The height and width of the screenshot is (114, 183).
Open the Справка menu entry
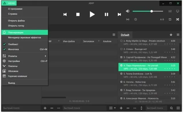pos(25,14)
